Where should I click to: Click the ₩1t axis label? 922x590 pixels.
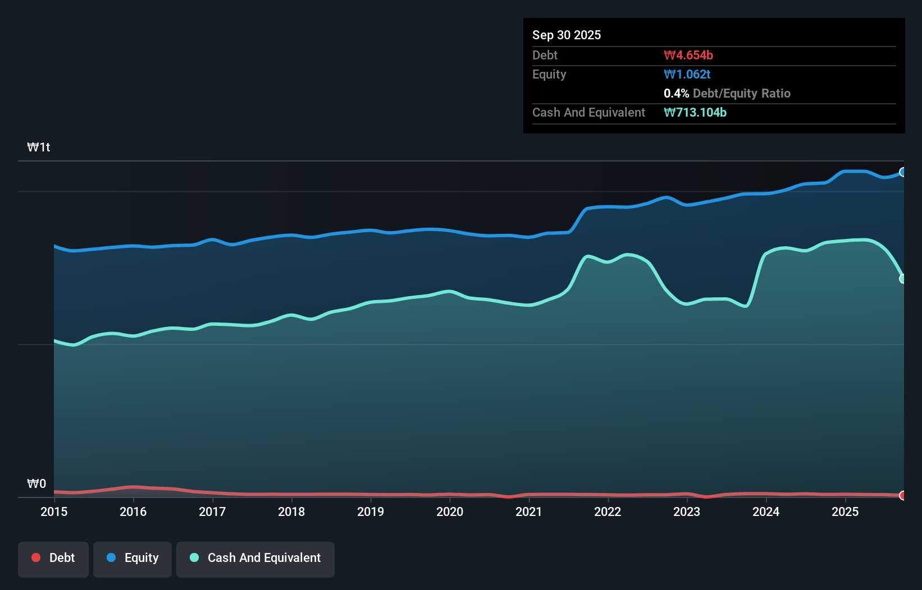38,147
